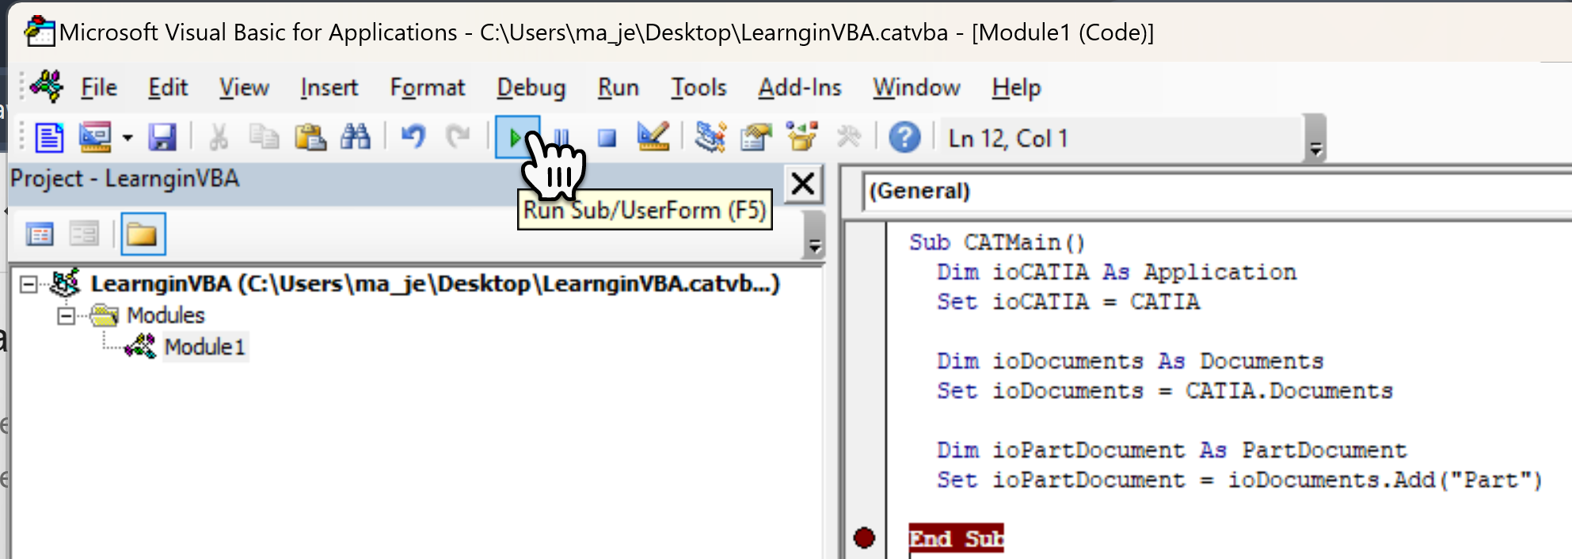
Task: Click the Find binoculars icon
Action: [x=356, y=137]
